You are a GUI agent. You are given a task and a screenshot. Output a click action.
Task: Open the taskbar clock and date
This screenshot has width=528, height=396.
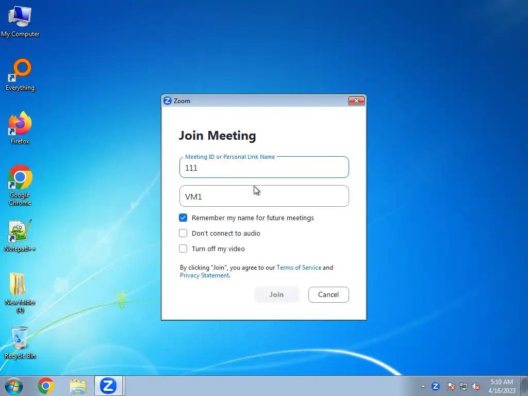click(x=502, y=386)
